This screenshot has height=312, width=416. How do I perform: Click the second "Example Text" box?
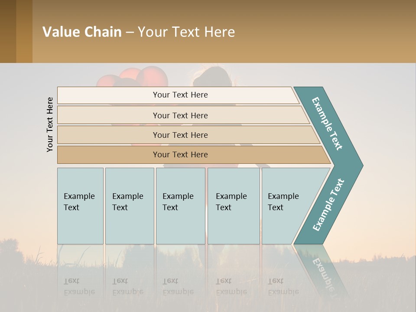(x=129, y=206)
